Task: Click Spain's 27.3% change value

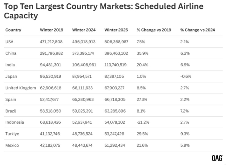Action: pyautogui.click(x=142, y=100)
